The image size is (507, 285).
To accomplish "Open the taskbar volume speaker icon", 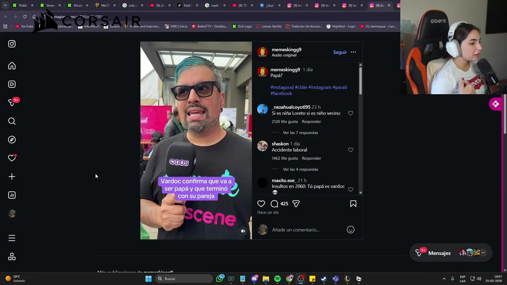I will point(479,279).
